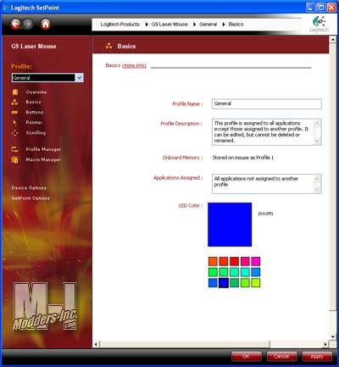Click General in the breadcrumb

coord(208,25)
